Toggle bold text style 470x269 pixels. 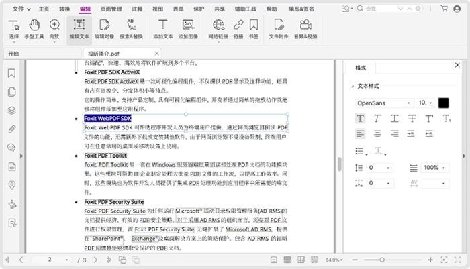[360, 119]
